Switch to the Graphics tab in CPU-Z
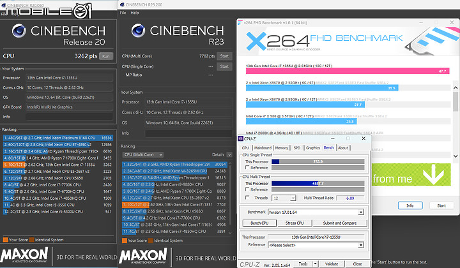This screenshot has width=460, height=268. pos(313,148)
